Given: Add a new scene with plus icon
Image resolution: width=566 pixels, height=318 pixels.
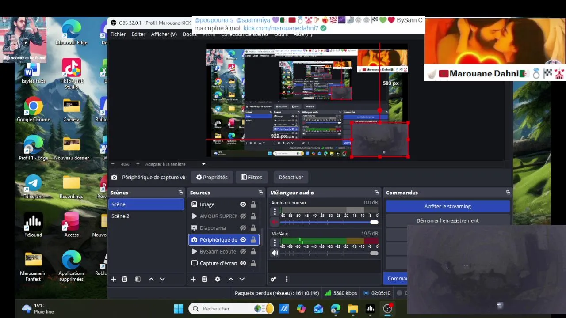Looking at the screenshot, I should point(114,279).
